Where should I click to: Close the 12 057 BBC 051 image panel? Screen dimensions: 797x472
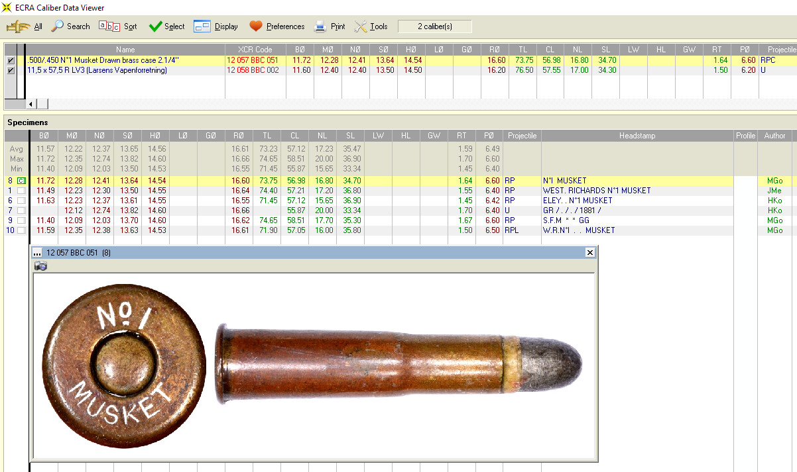click(x=590, y=253)
